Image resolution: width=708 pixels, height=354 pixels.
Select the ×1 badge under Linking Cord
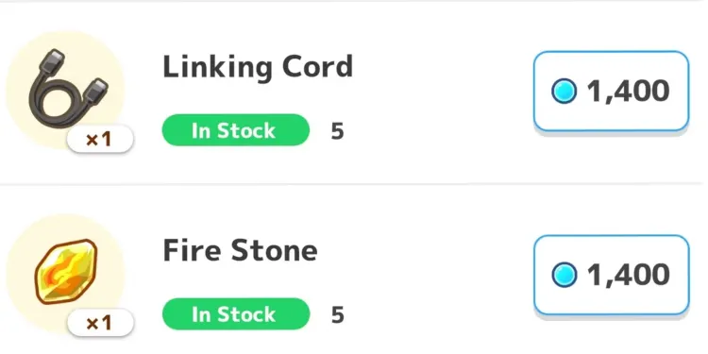(x=100, y=140)
